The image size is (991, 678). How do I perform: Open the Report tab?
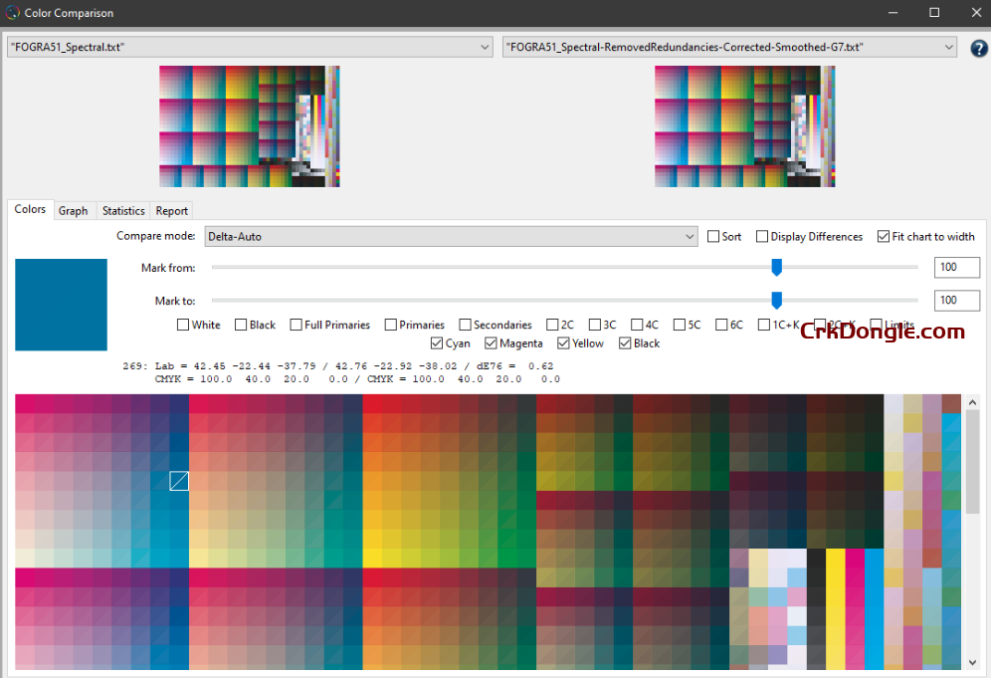[x=171, y=210]
